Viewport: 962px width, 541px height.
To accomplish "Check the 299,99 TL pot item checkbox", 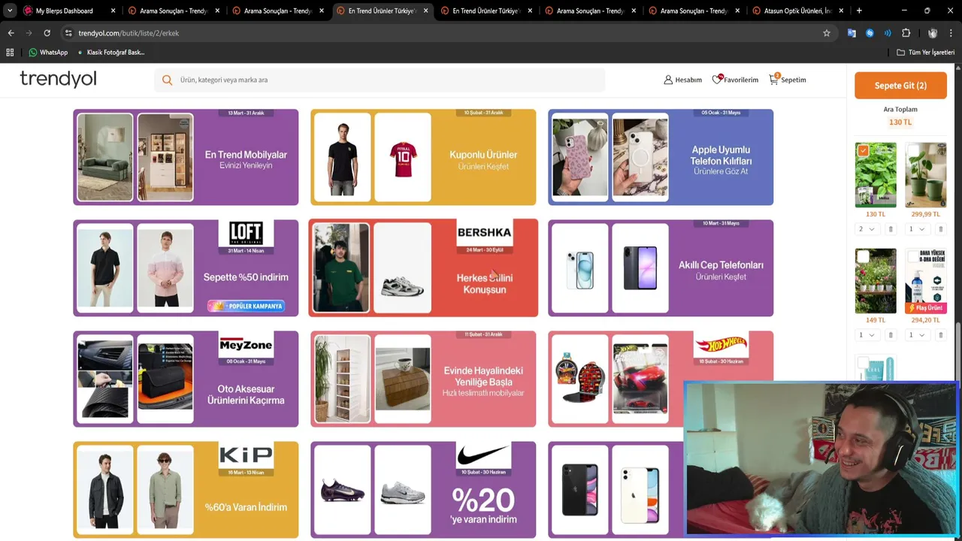I will (x=913, y=151).
